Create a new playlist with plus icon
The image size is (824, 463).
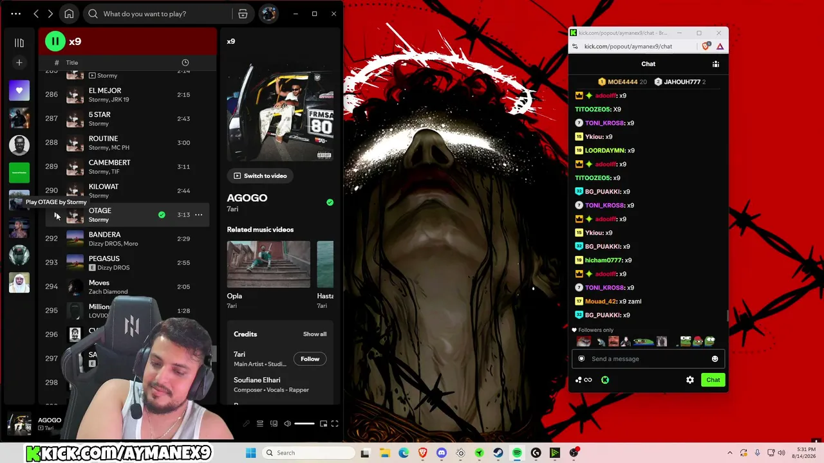(x=19, y=62)
